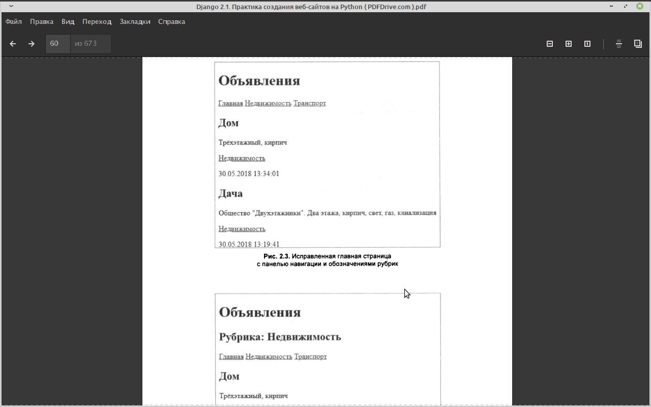Viewport: 651px width, 407px height.
Task: Click 'Недвижимость' nav link beside Транспорт, upper figure
Action: tap(268, 103)
